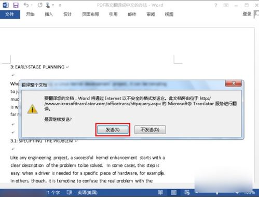Switch to the 插入 tab
Image resolution: width=259 pixels, height=197 pixels.
(49, 14)
